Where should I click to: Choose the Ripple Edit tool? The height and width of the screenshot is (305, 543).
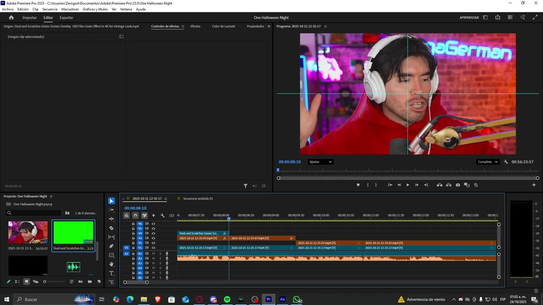(112, 219)
